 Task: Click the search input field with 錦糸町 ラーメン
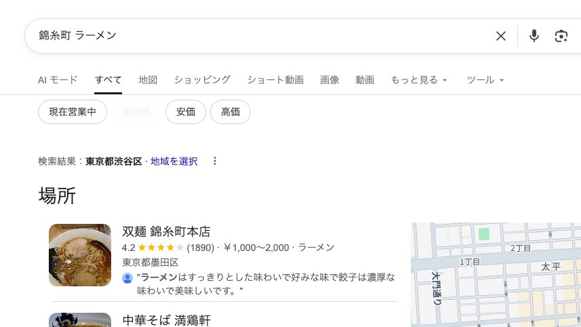click(258, 36)
